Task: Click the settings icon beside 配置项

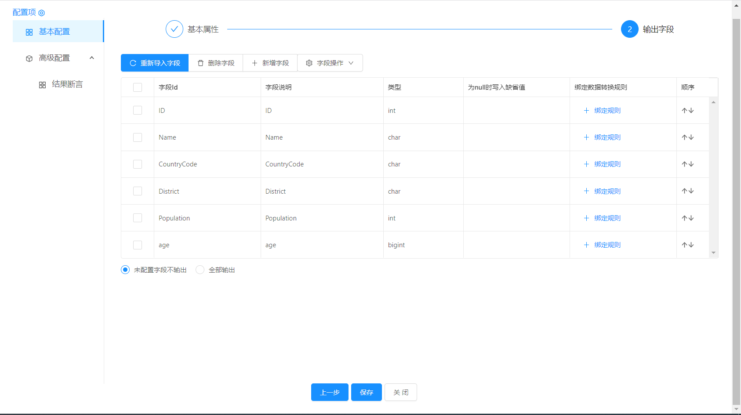Action: [x=42, y=13]
